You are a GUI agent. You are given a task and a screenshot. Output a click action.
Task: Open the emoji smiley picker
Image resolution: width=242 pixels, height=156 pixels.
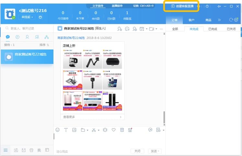tap(57, 130)
